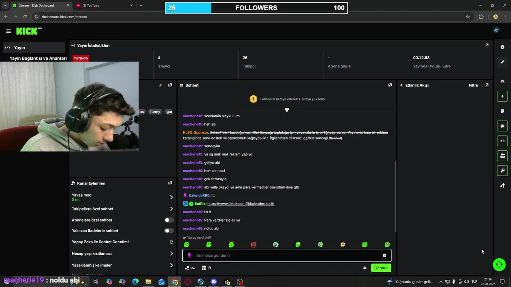This screenshot has height=287, width=511.
Task: Toggle Abonelere özel sohbet switch
Action: click(169, 220)
